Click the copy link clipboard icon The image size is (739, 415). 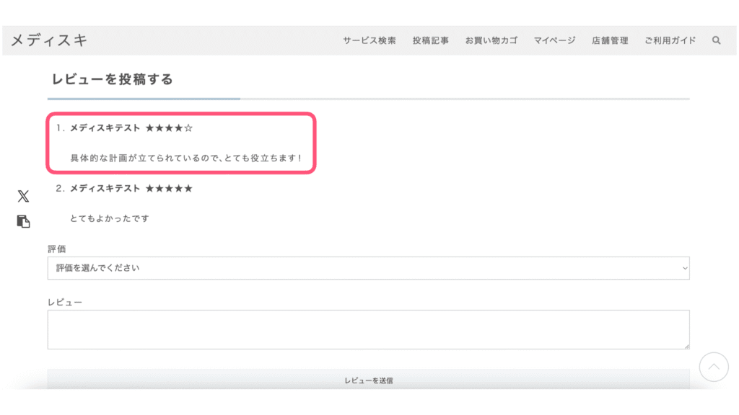click(24, 221)
